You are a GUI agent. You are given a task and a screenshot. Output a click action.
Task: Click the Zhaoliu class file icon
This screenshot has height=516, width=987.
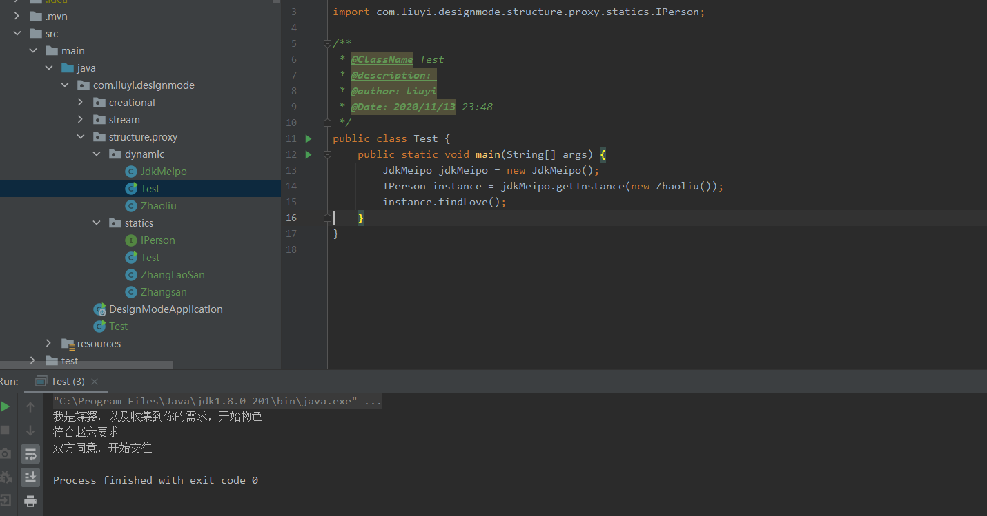point(131,206)
